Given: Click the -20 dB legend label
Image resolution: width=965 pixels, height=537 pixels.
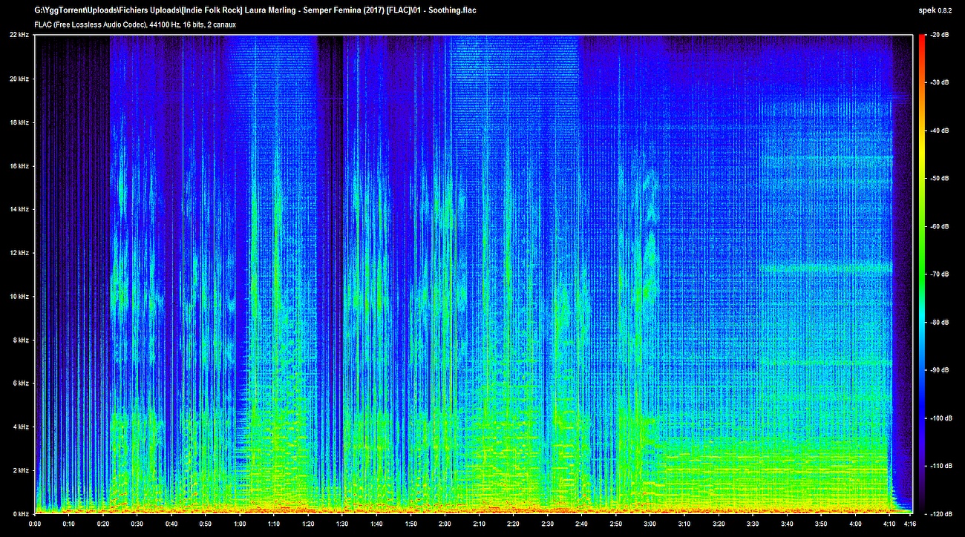Looking at the screenshot, I should click(x=939, y=35).
